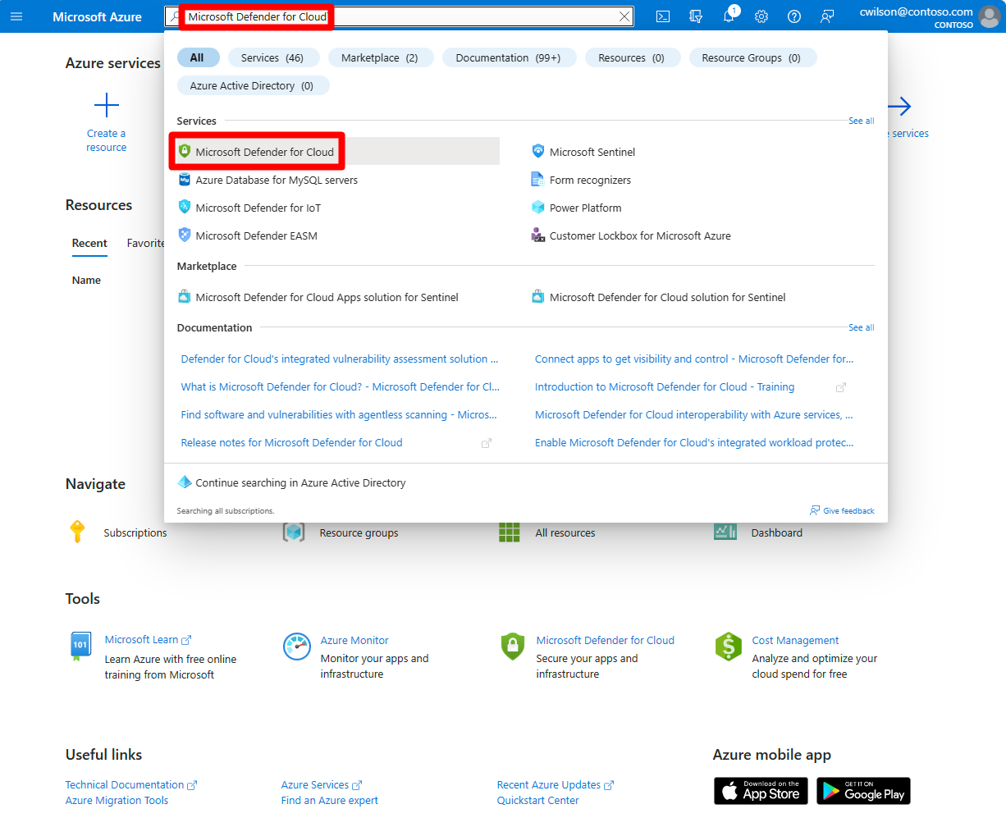Click the Dashboard chart icon
This screenshot has width=1006, height=818.
[x=725, y=532]
